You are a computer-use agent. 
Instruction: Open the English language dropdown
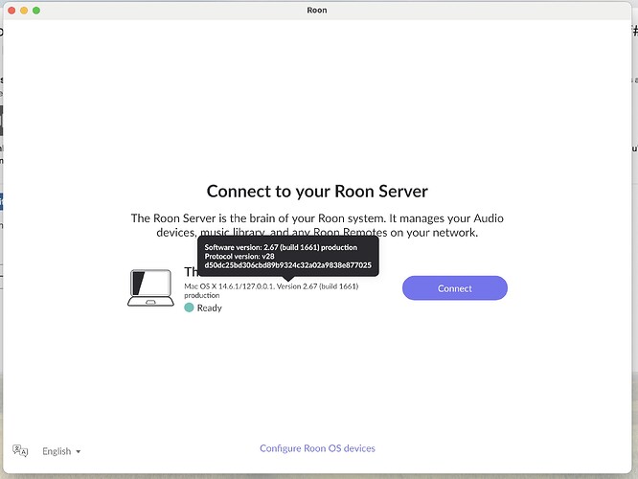pyautogui.click(x=61, y=451)
